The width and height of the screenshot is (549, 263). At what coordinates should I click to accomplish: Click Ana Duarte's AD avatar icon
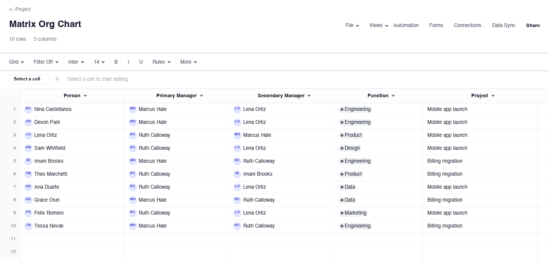(x=28, y=187)
